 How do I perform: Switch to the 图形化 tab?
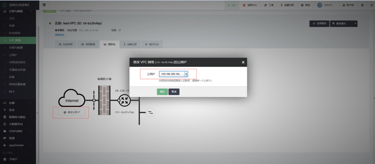110,44
